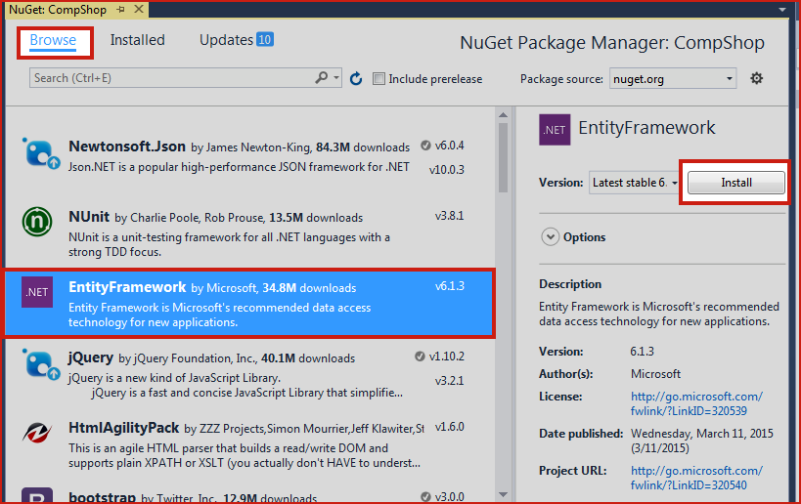Open NuGet settings gear icon
This screenshot has width=801, height=504.
point(757,78)
